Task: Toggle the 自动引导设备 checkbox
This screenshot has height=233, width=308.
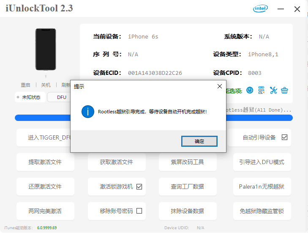Action: tap(284, 137)
